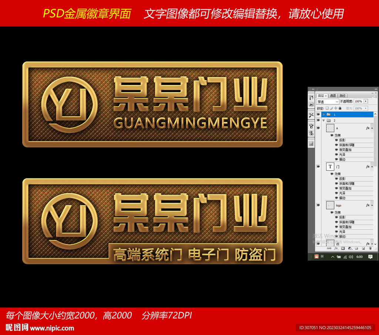
Task: Switch to the 路径 tab
Action: pyautogui.click(x=342, y=96)
